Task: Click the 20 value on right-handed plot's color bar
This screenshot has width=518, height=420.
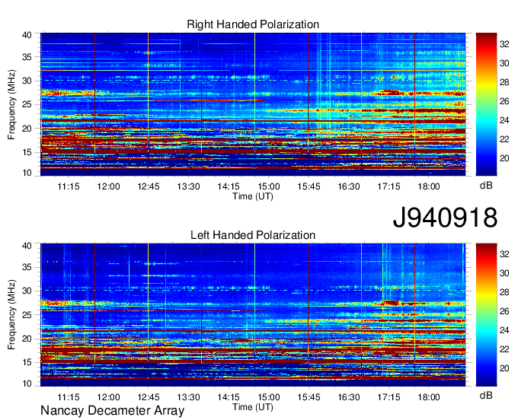Action: point(504,158)
